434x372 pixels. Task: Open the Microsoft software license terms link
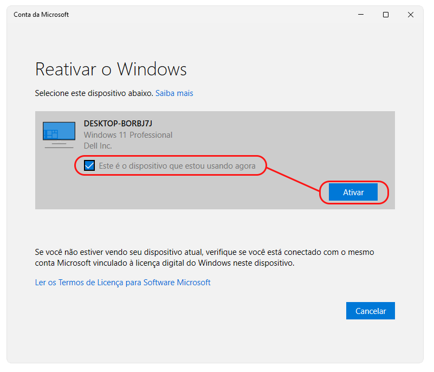coord(122,283)
